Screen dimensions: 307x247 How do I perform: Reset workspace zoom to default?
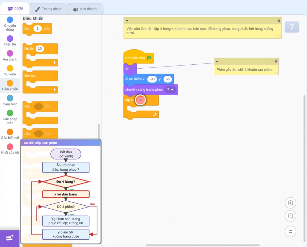click(x=290, y=232)
